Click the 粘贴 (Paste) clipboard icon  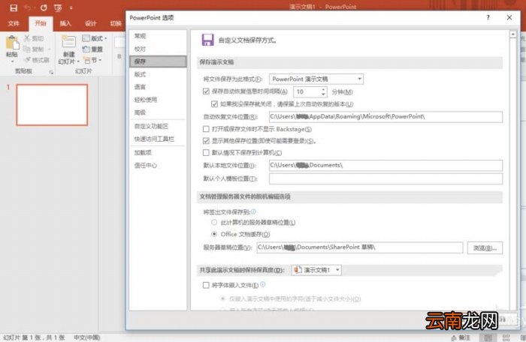pyautogui.click(x=12, y=43)
